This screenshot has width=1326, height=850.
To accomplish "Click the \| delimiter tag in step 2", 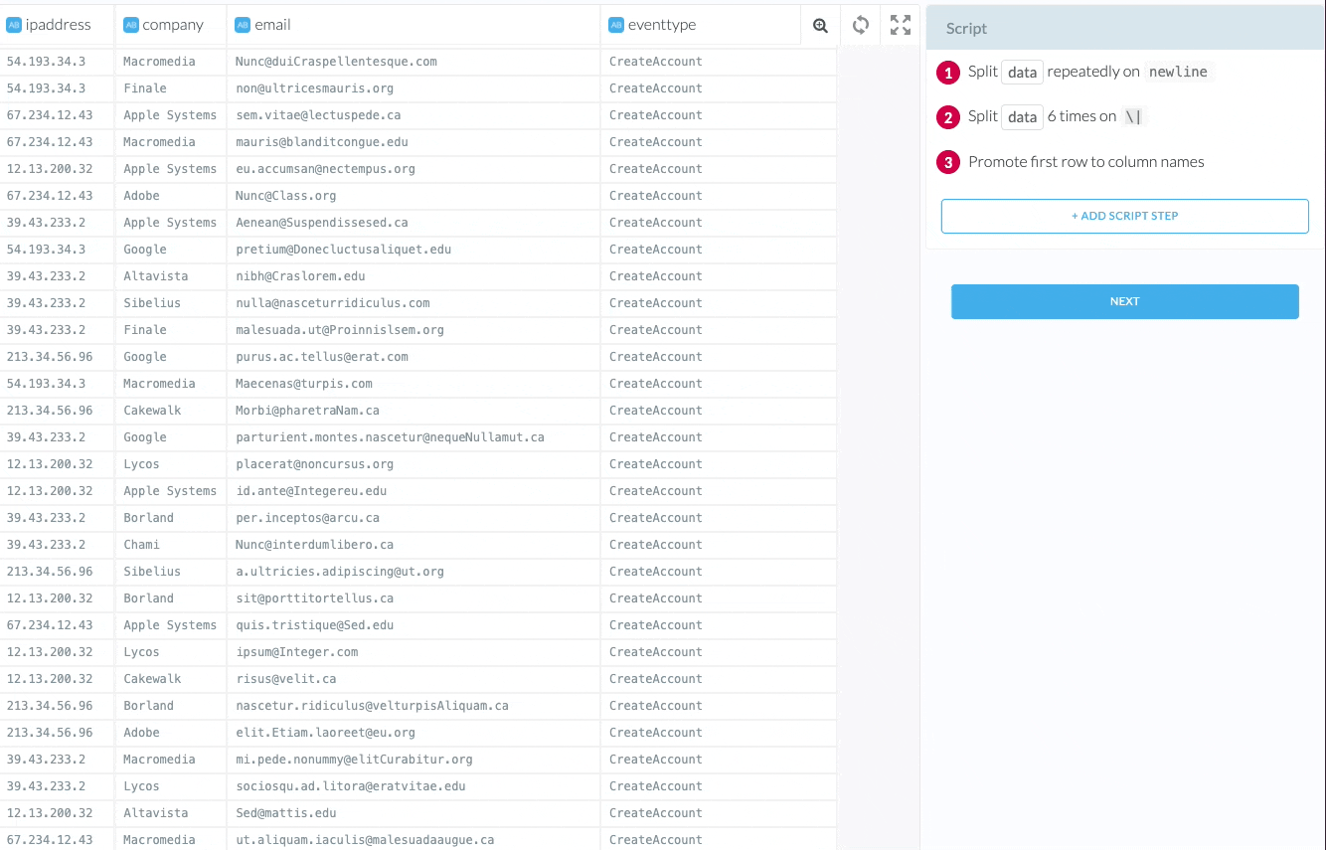I will [1133, 117].
